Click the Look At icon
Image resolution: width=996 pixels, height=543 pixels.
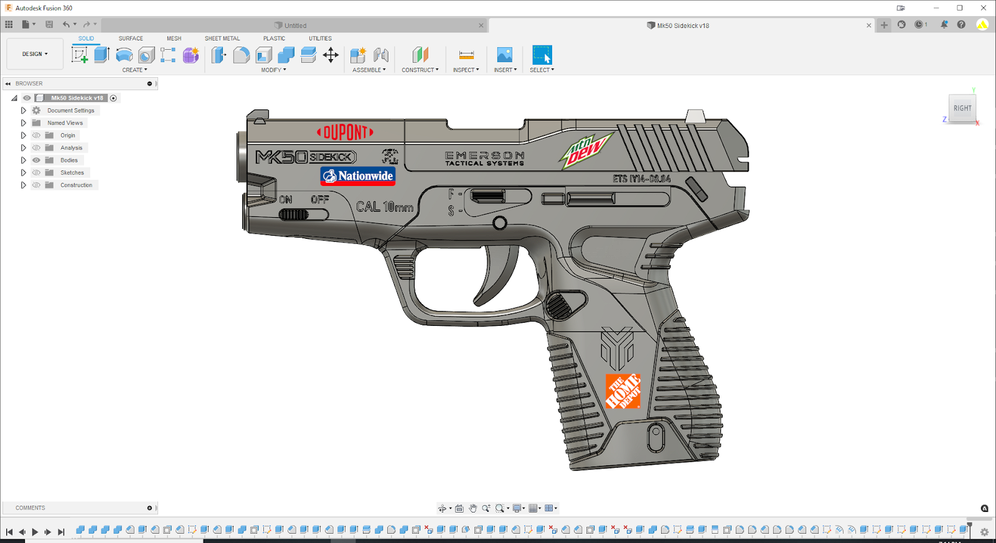pyautogui.click(x=459, y=508)
